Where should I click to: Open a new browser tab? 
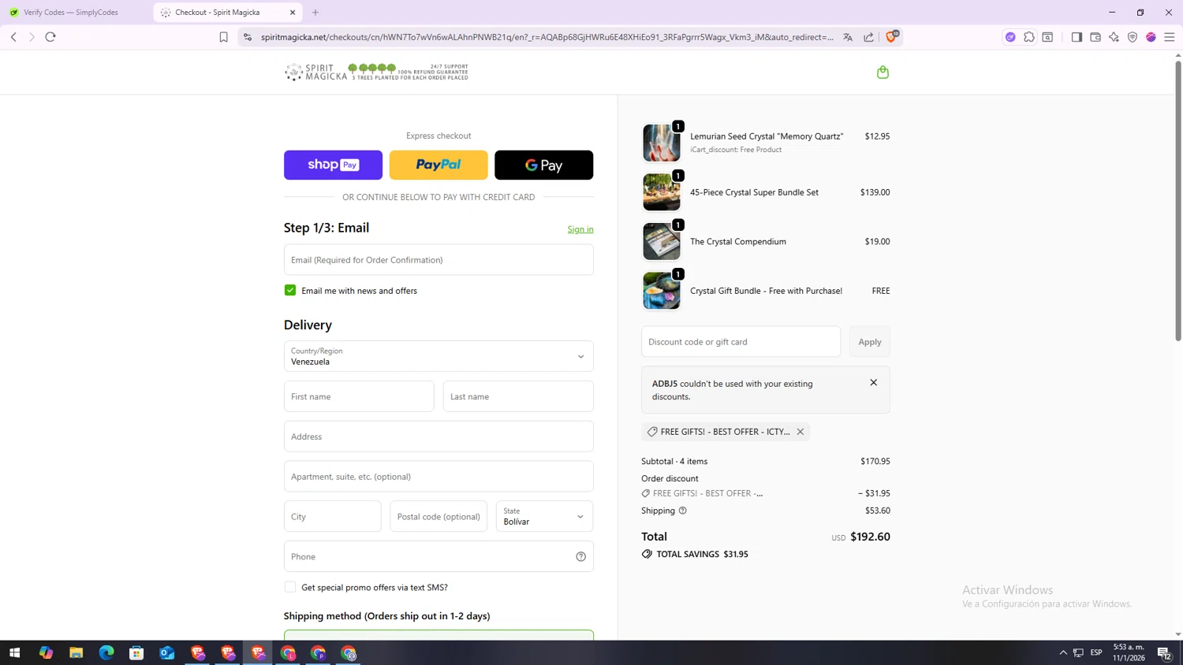tap(315, 13)
